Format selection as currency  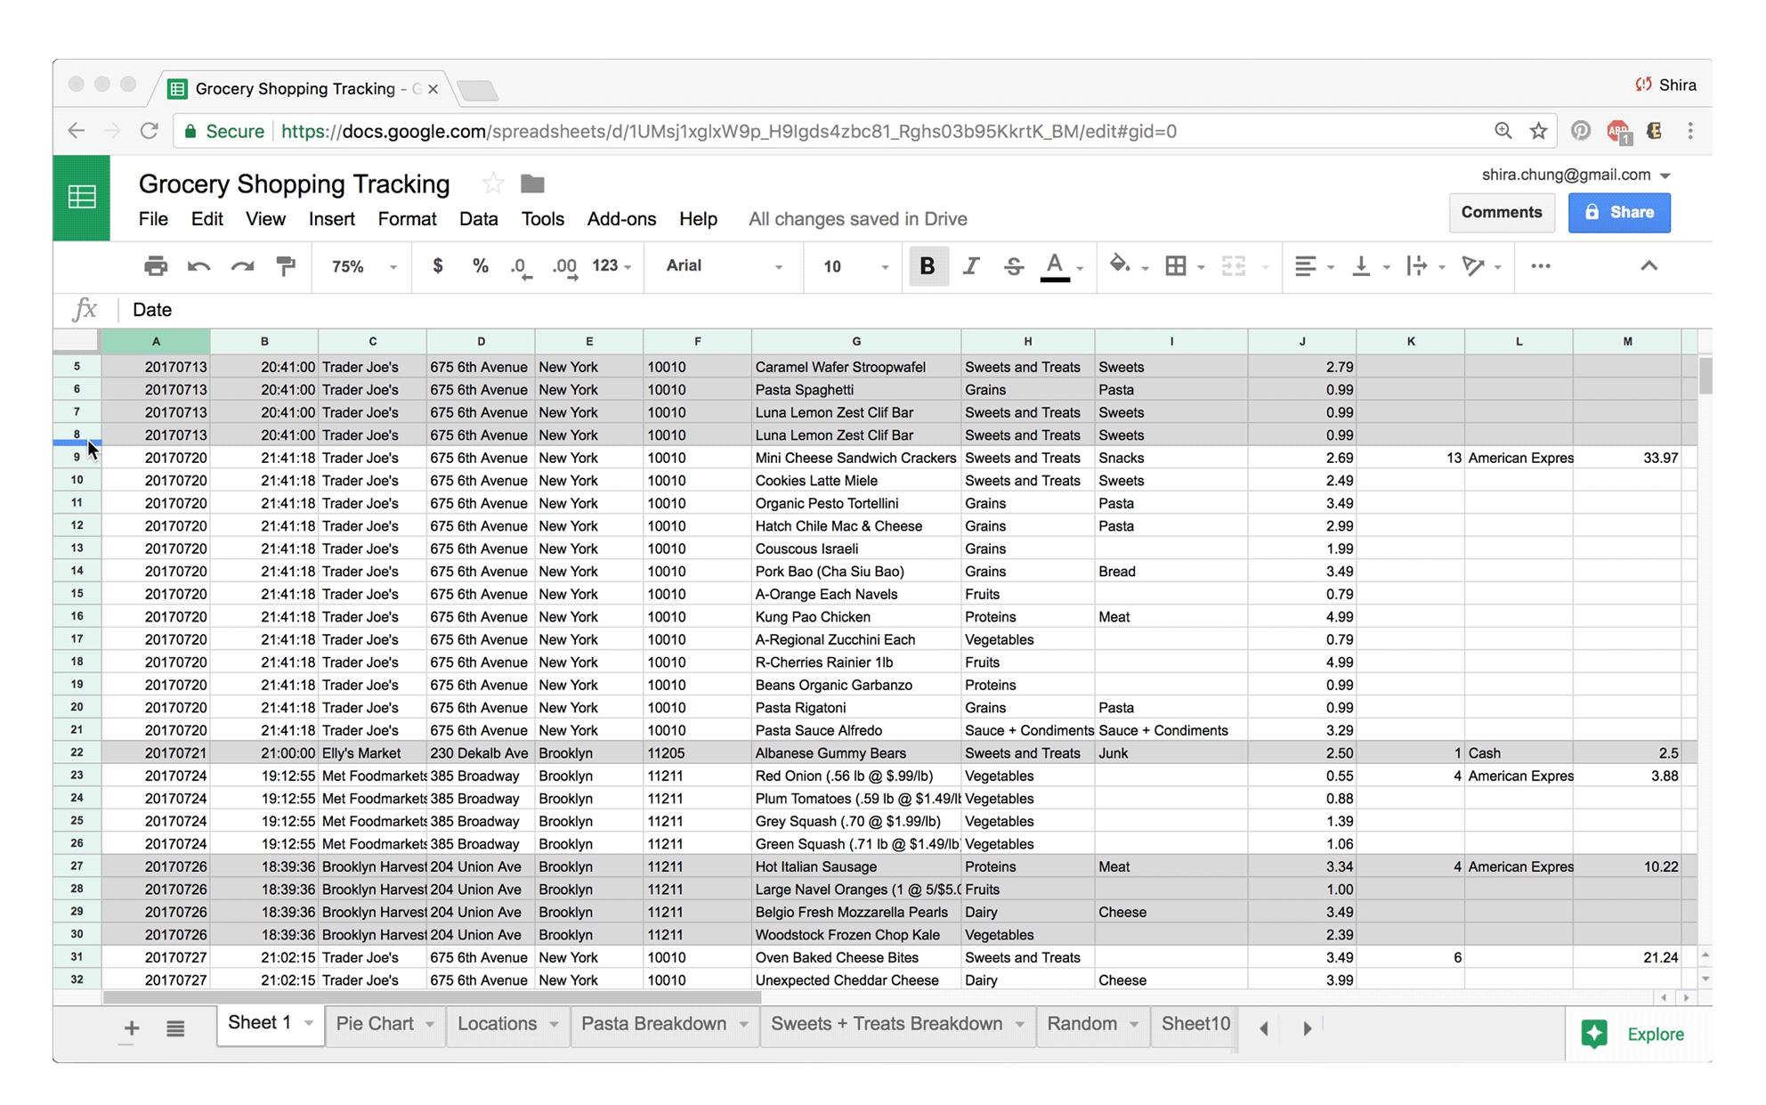pos(437,266)
